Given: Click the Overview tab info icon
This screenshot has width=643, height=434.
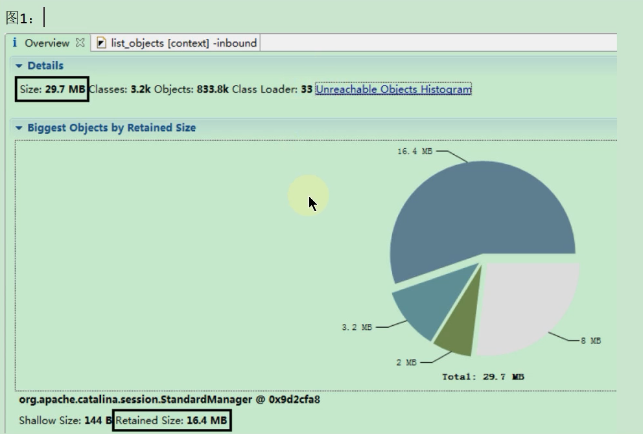Looking at the screenshot, I should 15,43.
